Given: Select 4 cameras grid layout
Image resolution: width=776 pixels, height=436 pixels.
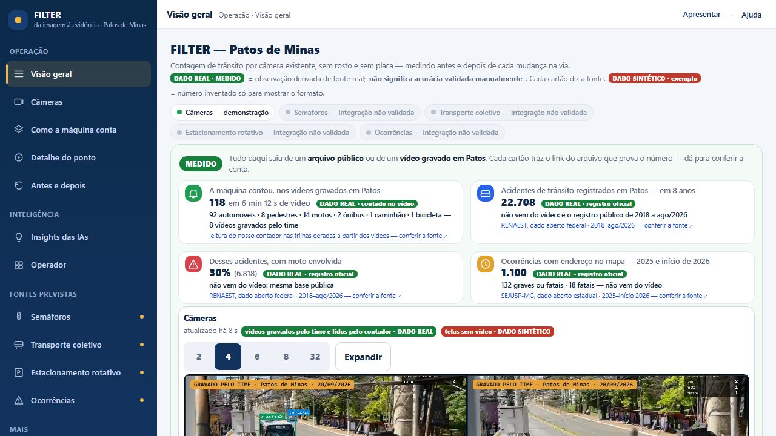Looking at the screenshot, I should 228,357.
